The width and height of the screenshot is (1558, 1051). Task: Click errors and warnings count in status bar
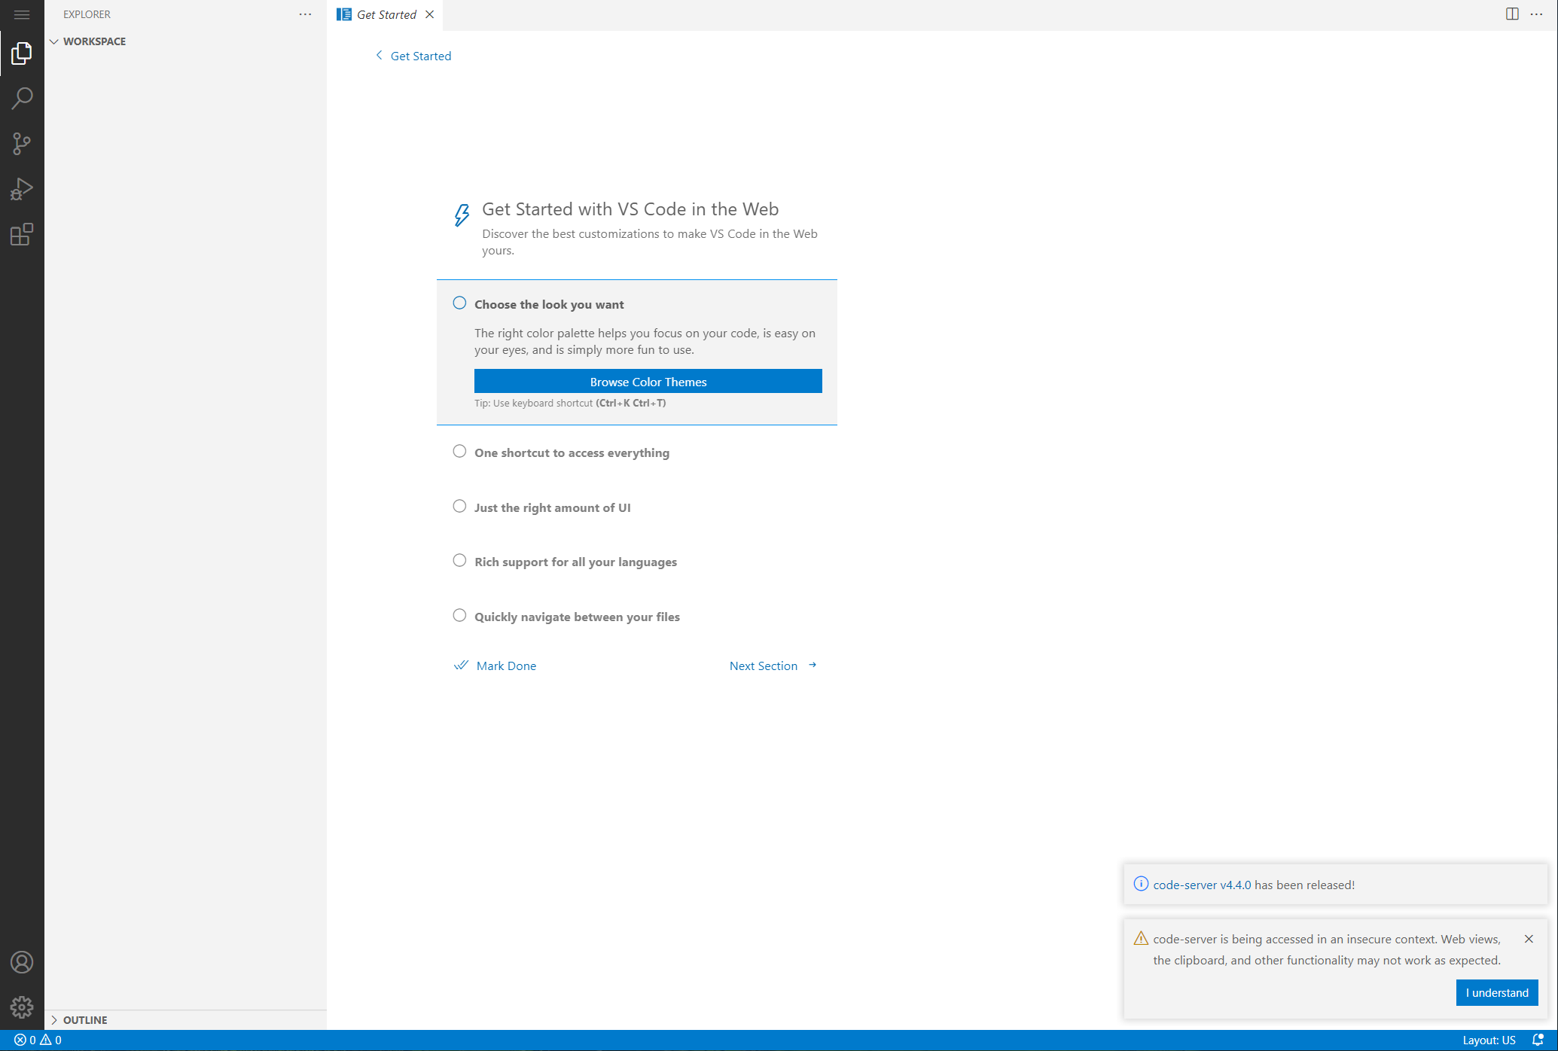(x=38, y=1040)
